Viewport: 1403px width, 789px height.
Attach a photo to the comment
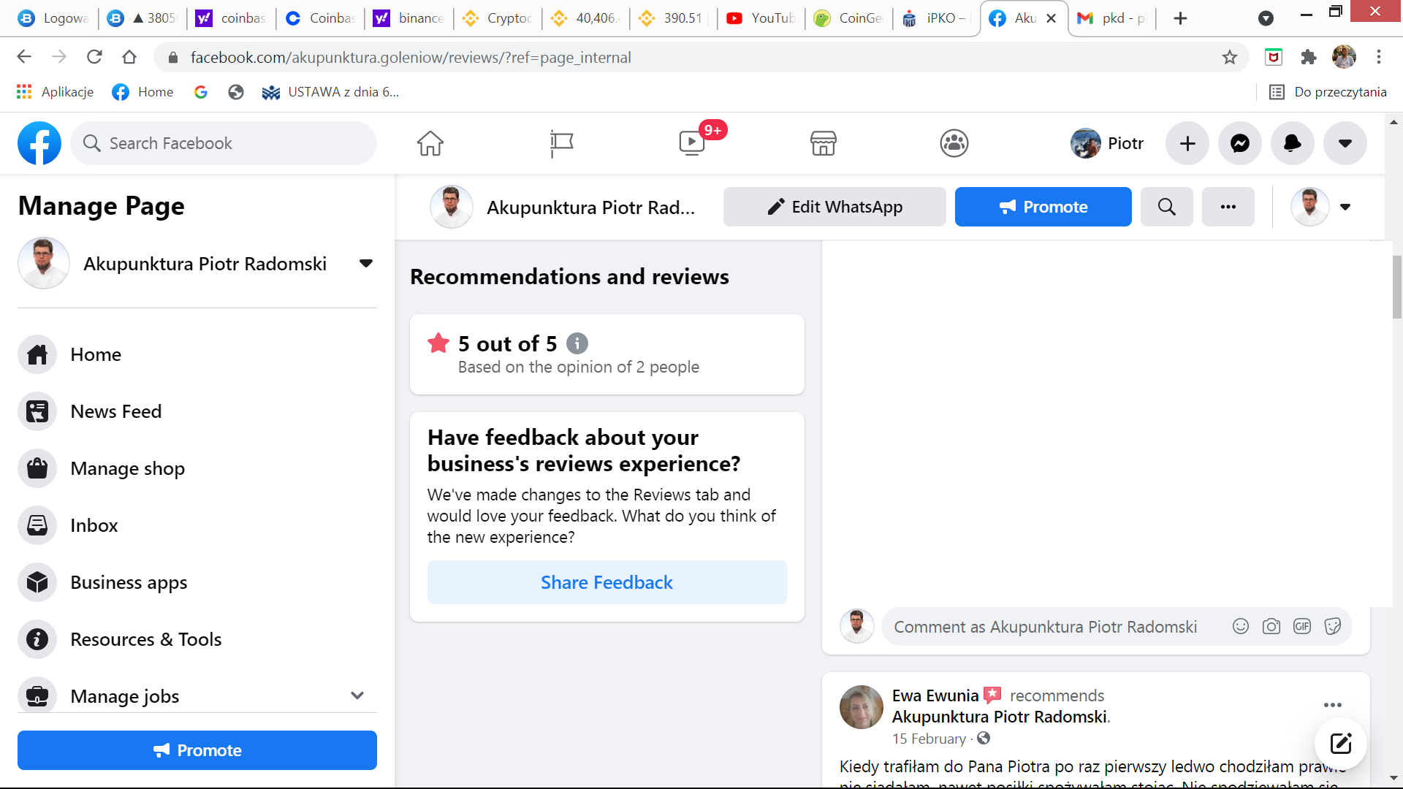point(1271,626)
